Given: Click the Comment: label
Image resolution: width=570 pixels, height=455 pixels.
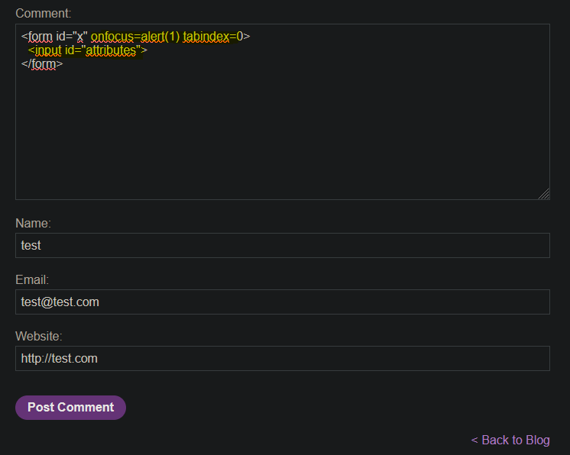Looking at the screenshot, I should (44, 14).
